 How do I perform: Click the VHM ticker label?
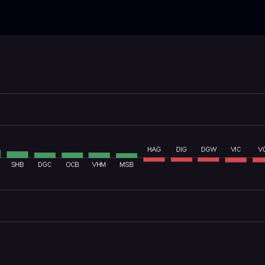99,165
